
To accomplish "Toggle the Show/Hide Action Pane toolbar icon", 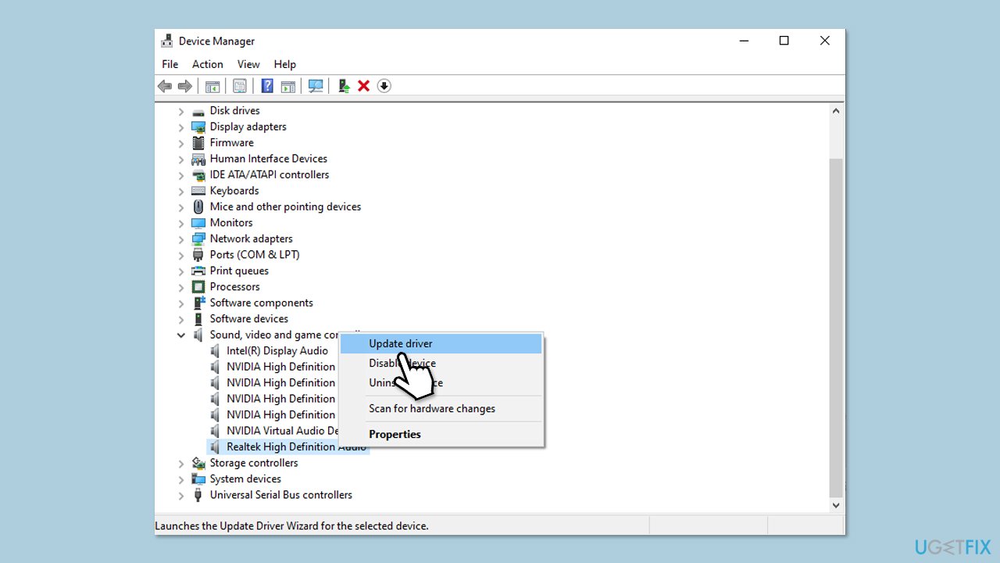I will point(288,86).
